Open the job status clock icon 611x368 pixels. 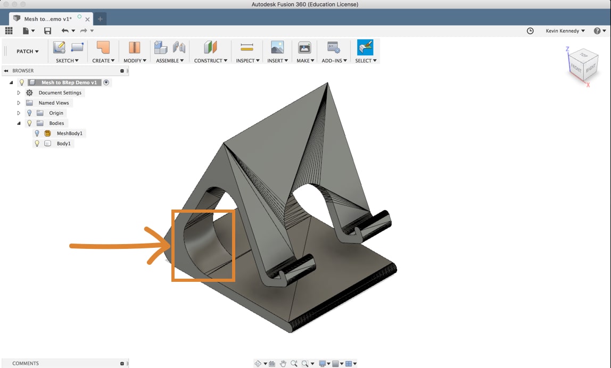pos(530,31)
